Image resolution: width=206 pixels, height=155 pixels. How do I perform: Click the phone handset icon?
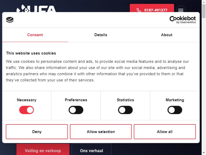pos(139,10)
